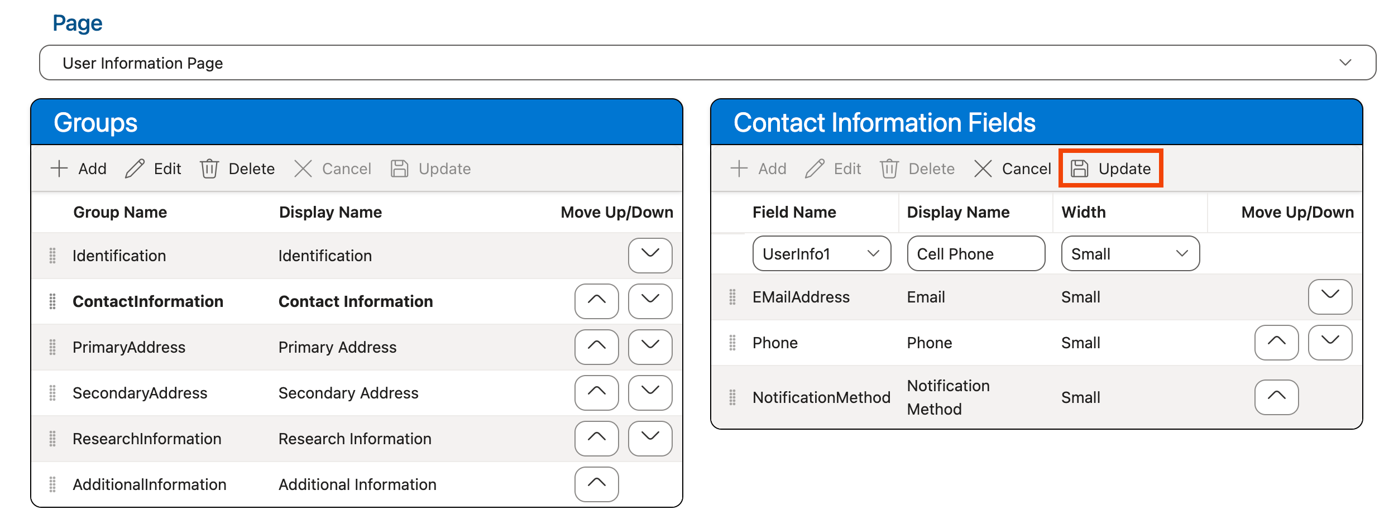Move the NotificationMethod field up
Viewport: 1389px width, 519px height.
point(1277,397)
